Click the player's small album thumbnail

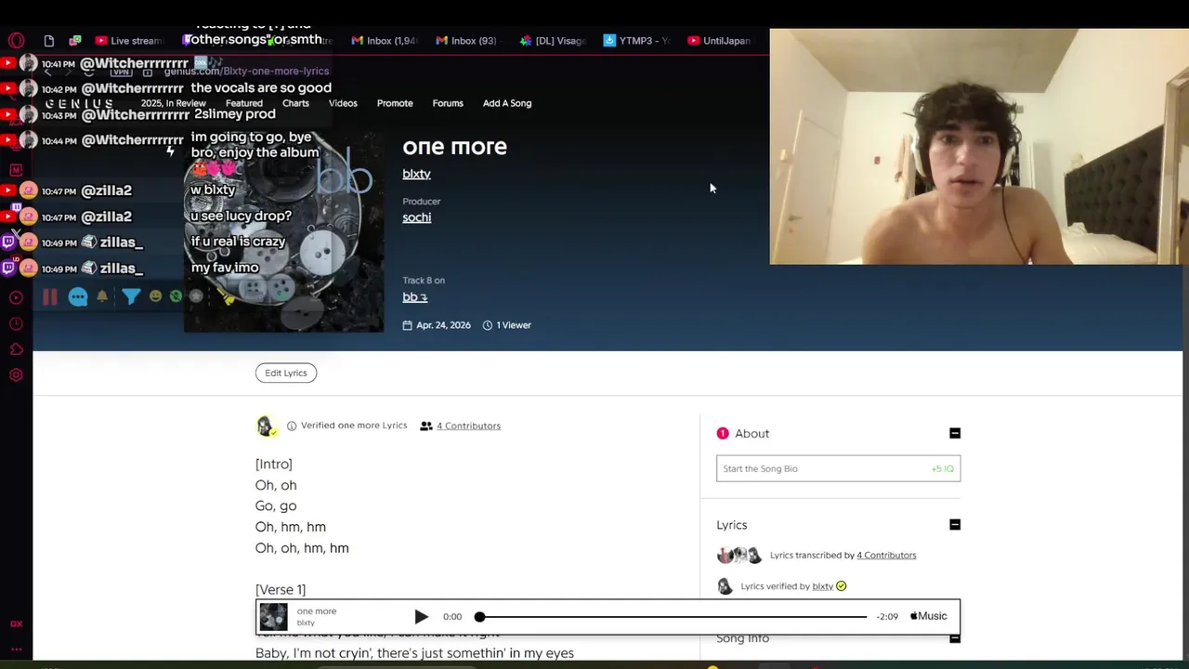tap(273, 617)
